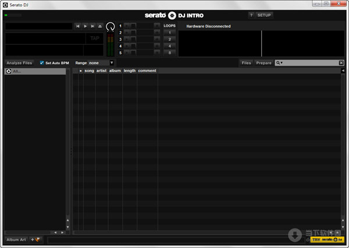The width and height of the screenshot is (349, 248).
Task: Open the Files panel
Action: click(x=247, y=63)
